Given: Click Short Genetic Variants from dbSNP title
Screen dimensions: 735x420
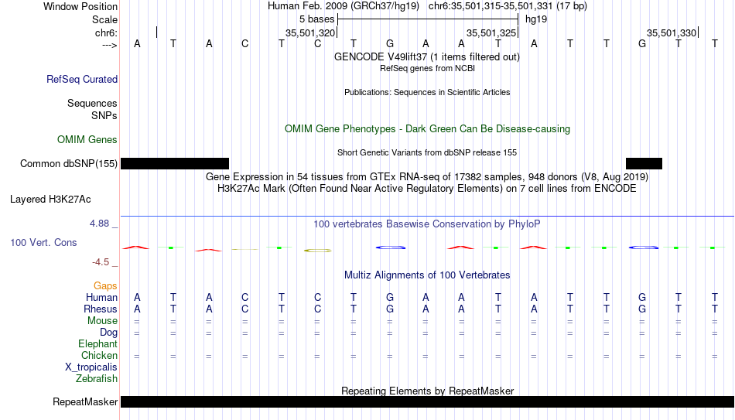Looking at the screenshot, I should click(x=427, y=153).
